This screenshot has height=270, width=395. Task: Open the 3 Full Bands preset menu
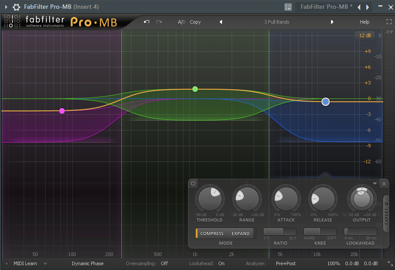coord(276,21)
